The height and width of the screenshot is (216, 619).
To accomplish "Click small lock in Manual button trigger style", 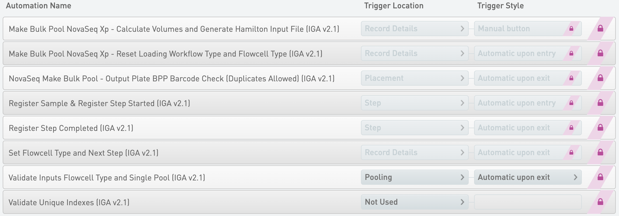I will click(x=571, y=29).
